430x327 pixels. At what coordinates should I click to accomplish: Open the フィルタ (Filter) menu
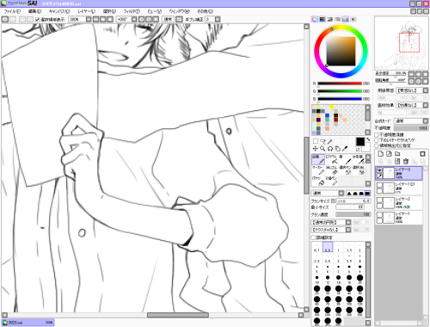pos(132,11)
